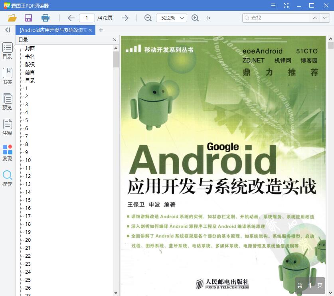This screenshot has width=334, height=296.
Task: Open the 注释 annotations panel
Action: click(x=7, y=128)
